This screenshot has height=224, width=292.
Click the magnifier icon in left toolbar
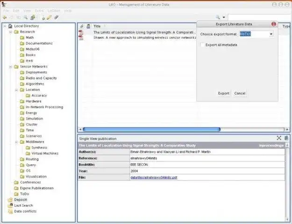click(26, 17)
